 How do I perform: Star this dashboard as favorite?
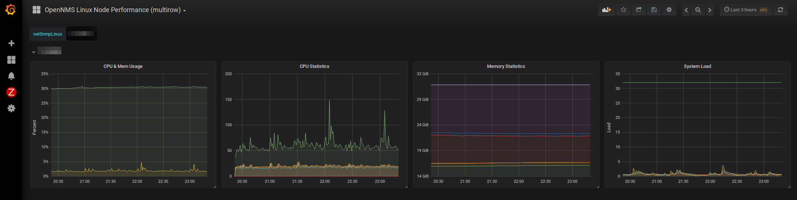tap(623, 10)
